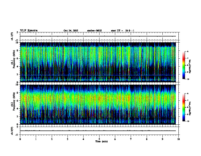Click the "-9" tick on ch.2 color bar
The height and width of the screenshot is (156, 201).
pyautogui.click(x=187, y=114)
